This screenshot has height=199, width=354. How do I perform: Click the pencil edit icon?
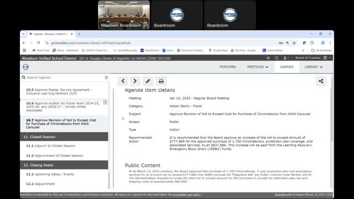[148, 81]
